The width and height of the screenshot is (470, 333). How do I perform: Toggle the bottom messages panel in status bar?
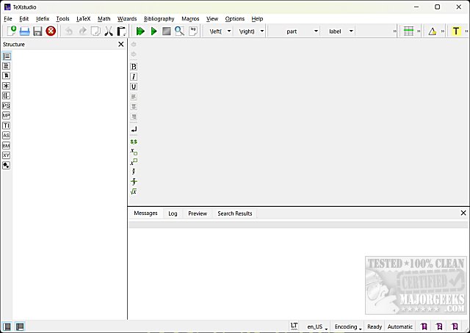pos(20,326)
